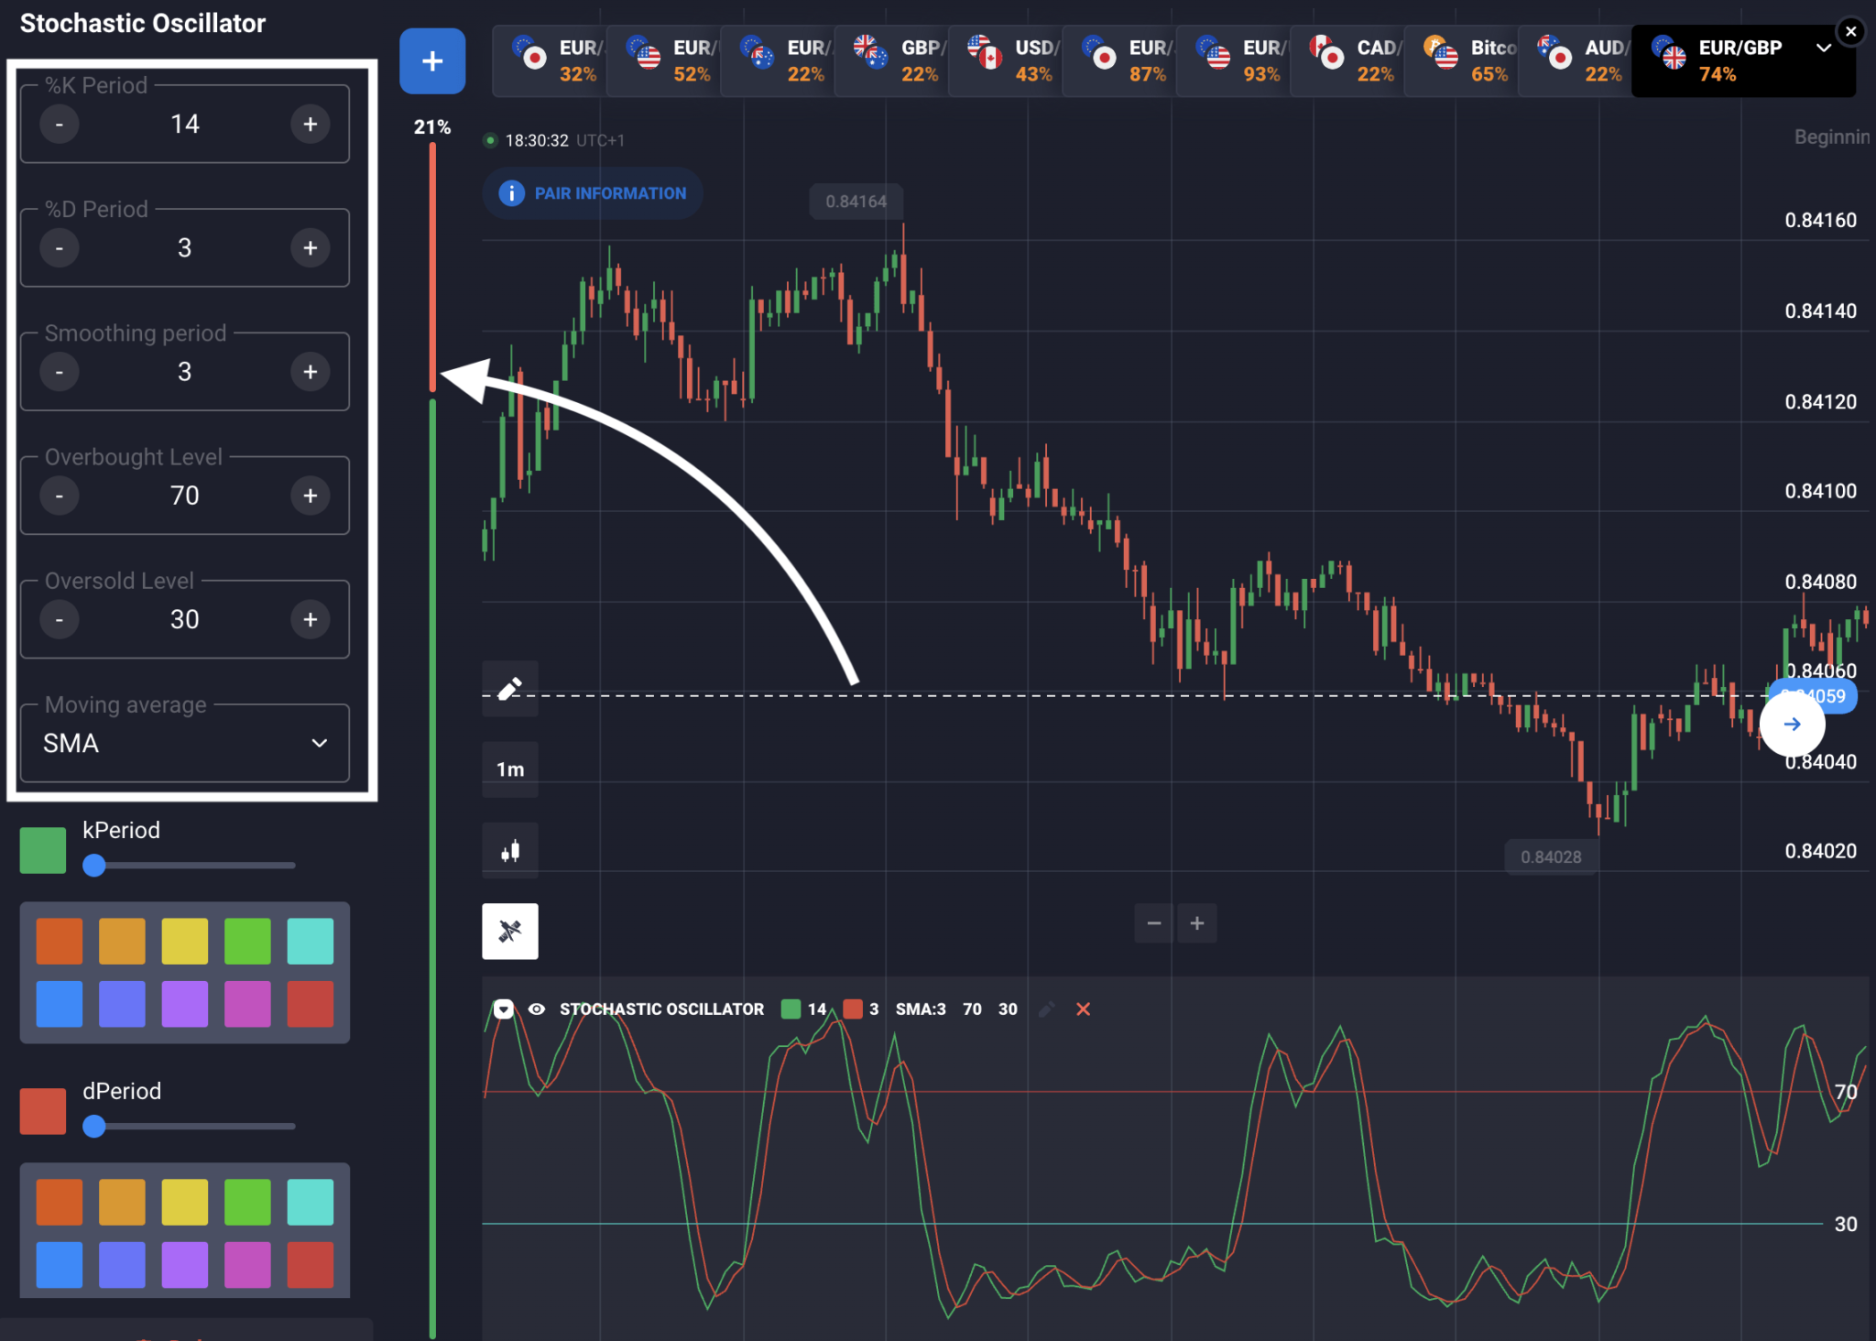The image size is (1876, 1341).
Task: Expand the EUR/GBP asset dropdown chevron
Action: 1823,48
